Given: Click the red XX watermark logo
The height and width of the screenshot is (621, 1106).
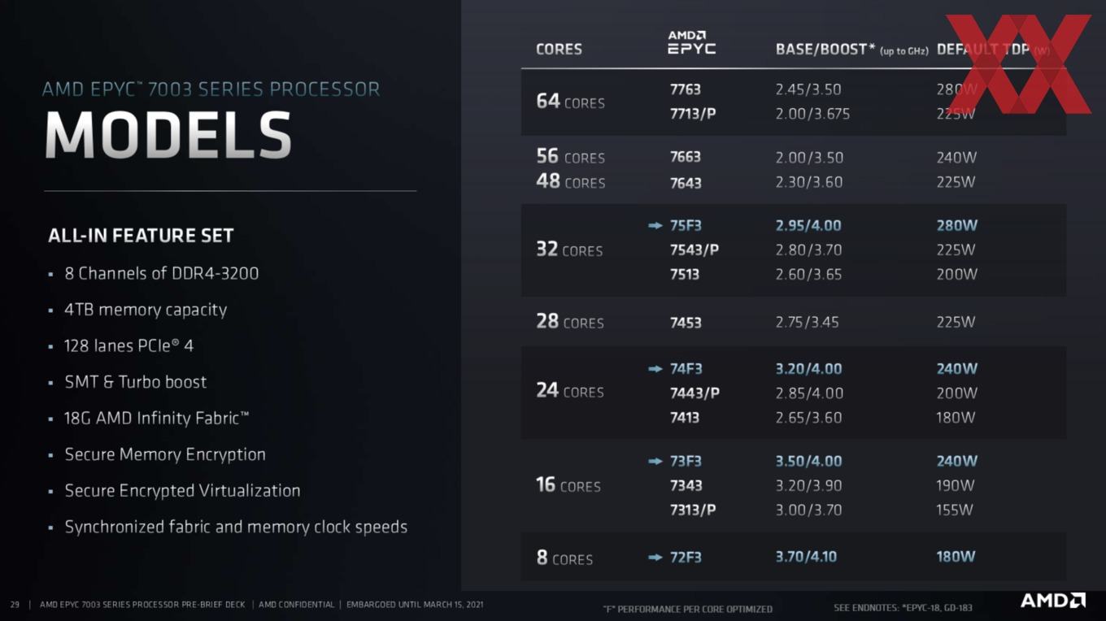Looking at the screenshot, I should [x=1018, y=64].
